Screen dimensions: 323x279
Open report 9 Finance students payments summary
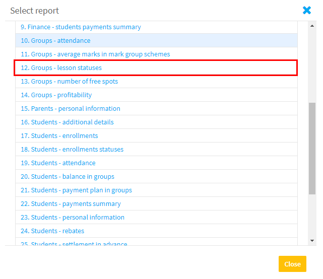coord(156,27)
